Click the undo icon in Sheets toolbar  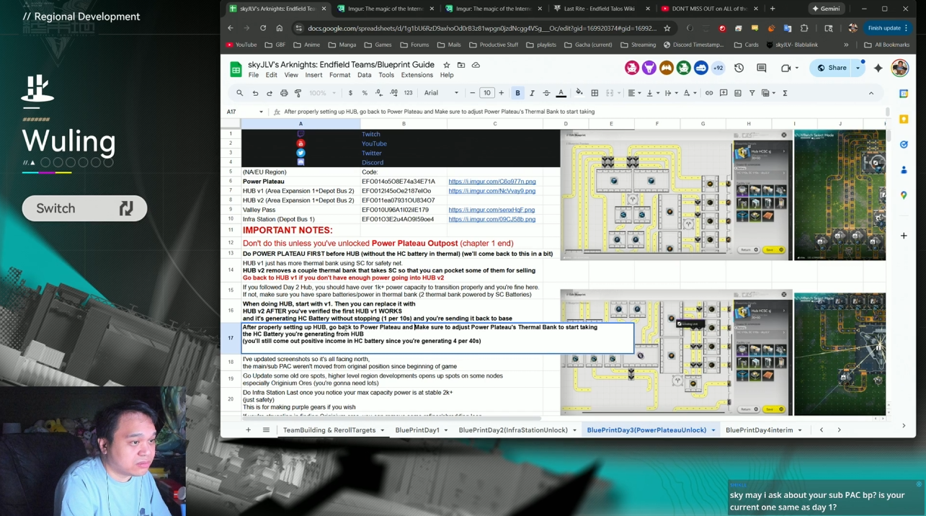(255, 93)
